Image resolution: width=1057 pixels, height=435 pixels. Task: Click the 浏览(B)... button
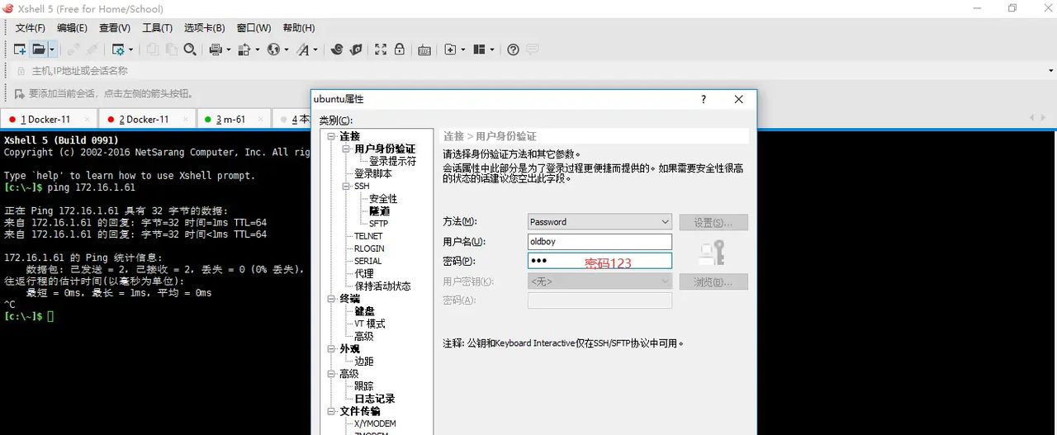713,281
